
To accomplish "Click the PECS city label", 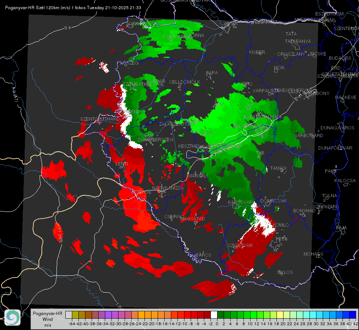I will 282,239.
